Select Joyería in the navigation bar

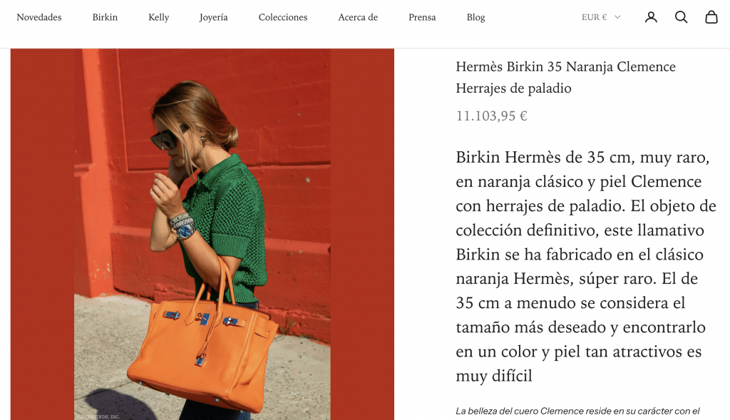point(214,17)
